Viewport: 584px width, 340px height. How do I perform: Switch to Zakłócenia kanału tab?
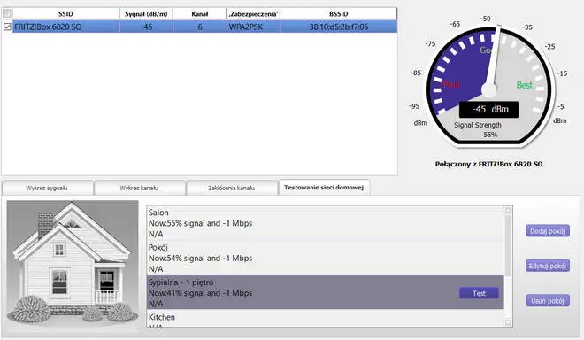(x=231, y=188)
